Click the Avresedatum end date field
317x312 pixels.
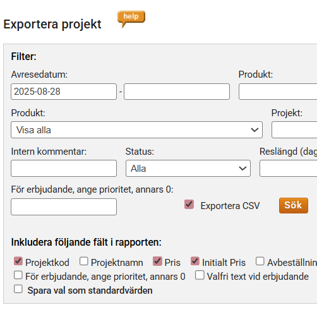(x=177, y=92)
